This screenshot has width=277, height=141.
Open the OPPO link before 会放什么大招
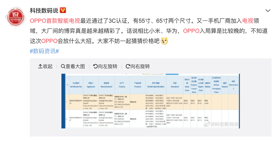pos(49,41)
